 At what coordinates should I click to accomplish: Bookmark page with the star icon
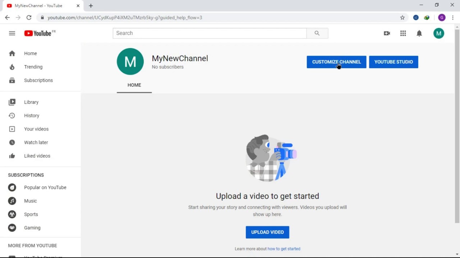coord(402,18)
